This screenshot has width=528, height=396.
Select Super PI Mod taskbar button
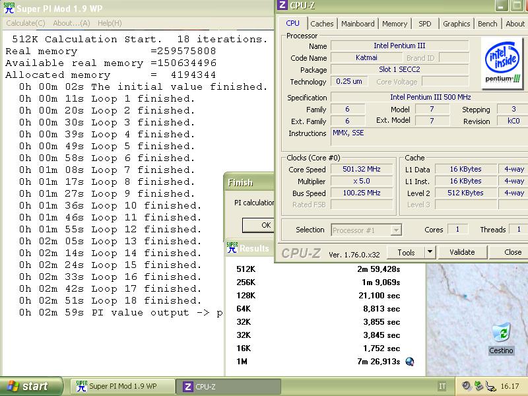tap(122, 387)
